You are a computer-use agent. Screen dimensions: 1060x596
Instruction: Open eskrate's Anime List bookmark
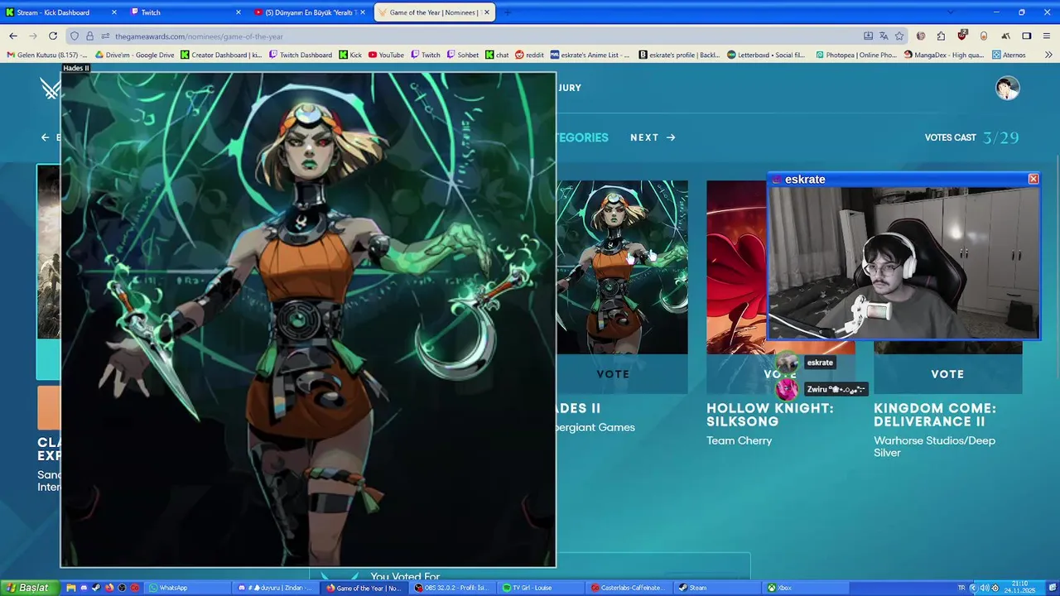click(590, 55)
